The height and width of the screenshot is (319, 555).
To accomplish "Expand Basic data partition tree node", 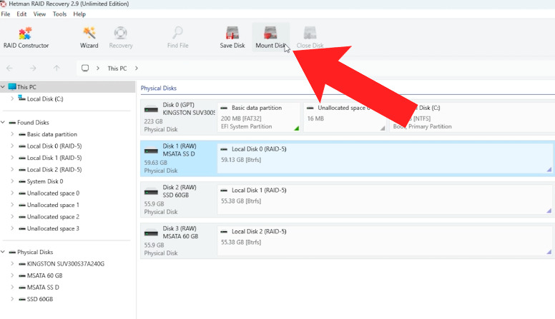I will 12,134.
